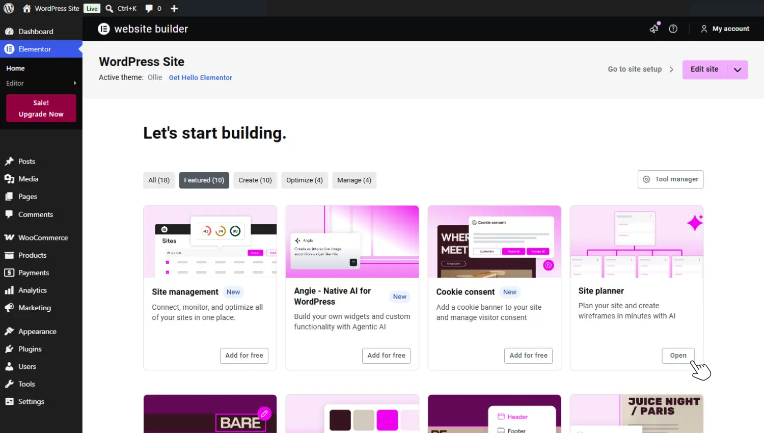The width and height of the screenshot is (764, 433).
Task: Click the Site planner card title
Action: tap(601, 291)
